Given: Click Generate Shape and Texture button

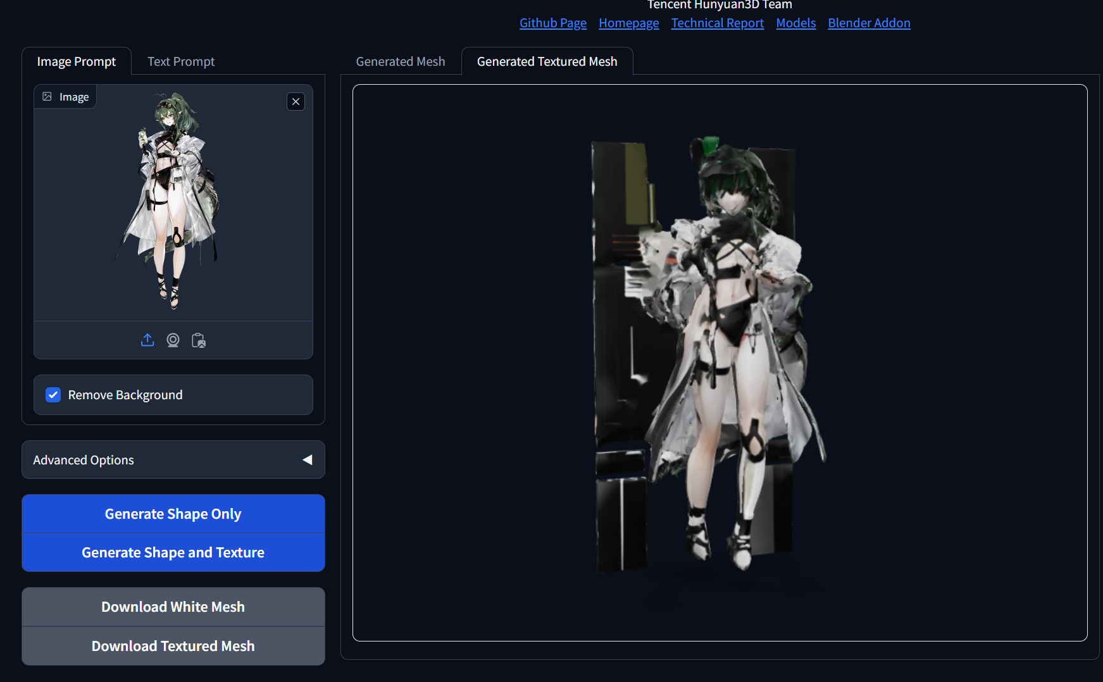Looking at the screenshot, I should (173, 552).
